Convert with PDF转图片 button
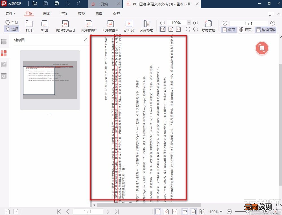The width and height of the screenshot is (282, 215). click(110, 26)
